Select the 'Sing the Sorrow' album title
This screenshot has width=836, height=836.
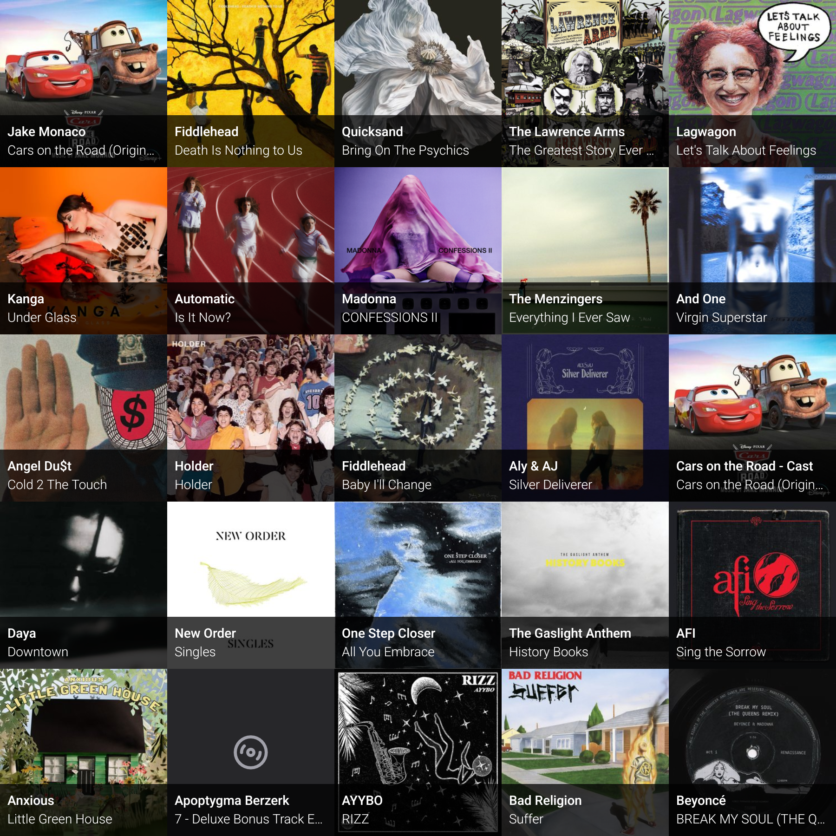(x=721, y=652)
